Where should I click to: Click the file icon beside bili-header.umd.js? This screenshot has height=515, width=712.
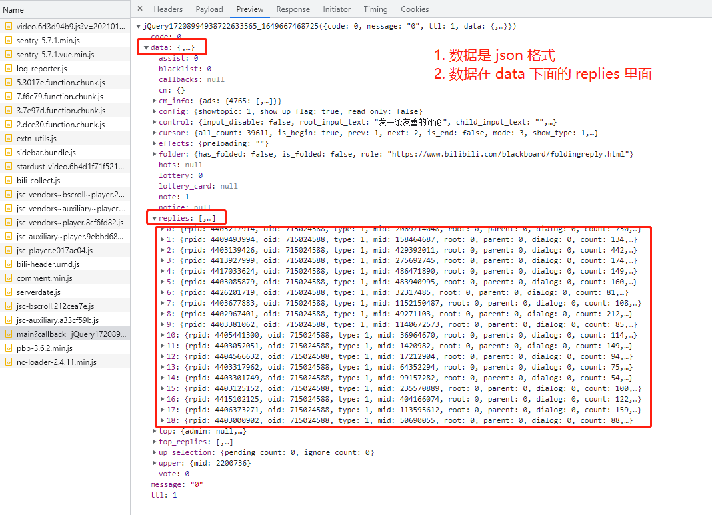9,264
